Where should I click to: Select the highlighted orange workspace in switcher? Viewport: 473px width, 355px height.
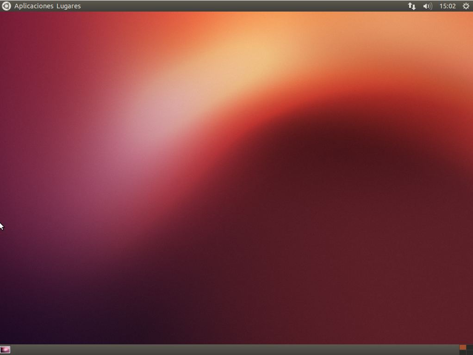463,348
